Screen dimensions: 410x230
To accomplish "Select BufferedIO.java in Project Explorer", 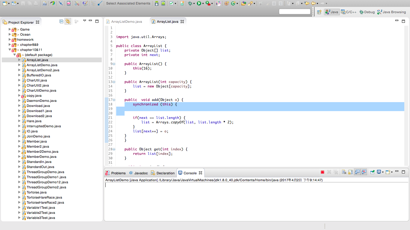I will pos(39,75).
